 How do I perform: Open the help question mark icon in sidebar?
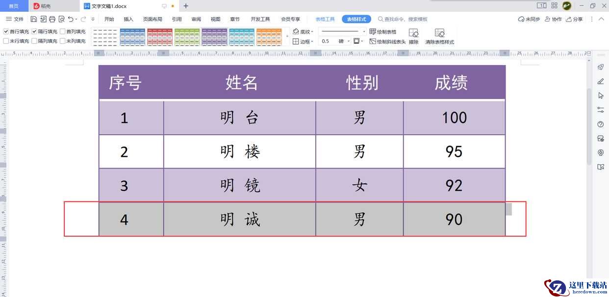click(601, 124)
